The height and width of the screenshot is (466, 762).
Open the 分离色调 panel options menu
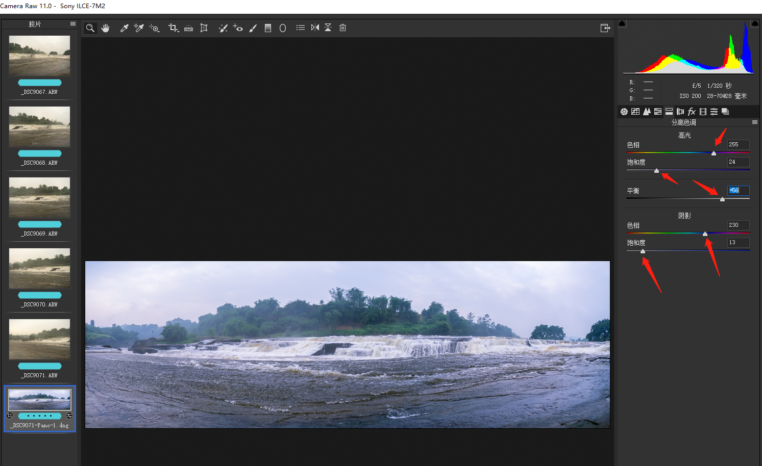point(755,122)
